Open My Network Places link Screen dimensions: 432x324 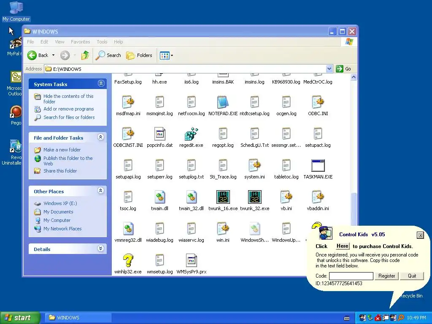click(x=62, y=229)
